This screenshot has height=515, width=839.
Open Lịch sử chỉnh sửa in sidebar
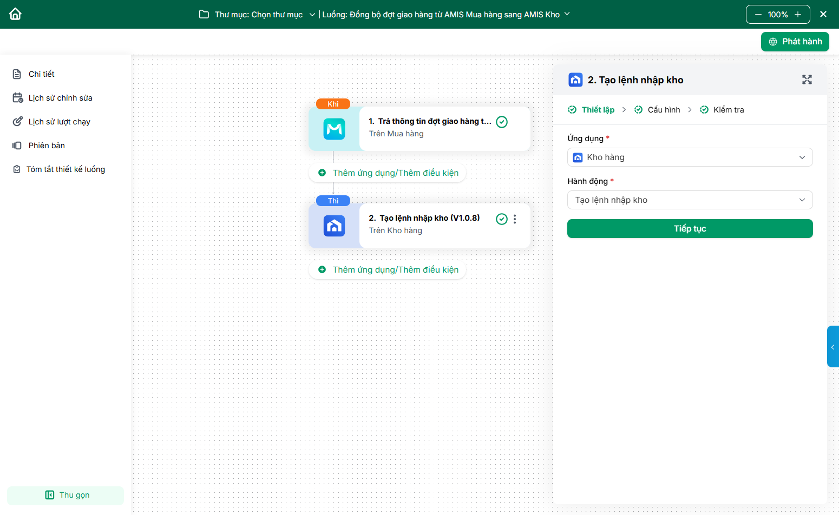(60, 98)
